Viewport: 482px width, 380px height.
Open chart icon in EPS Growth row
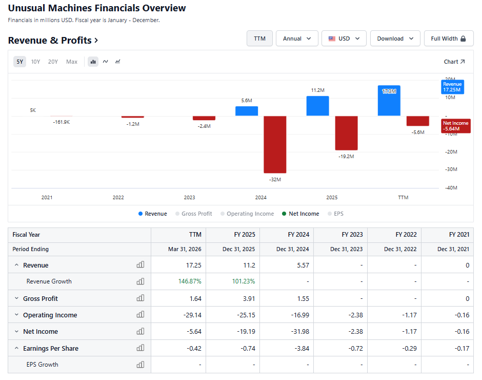click(x=140, y=364)
